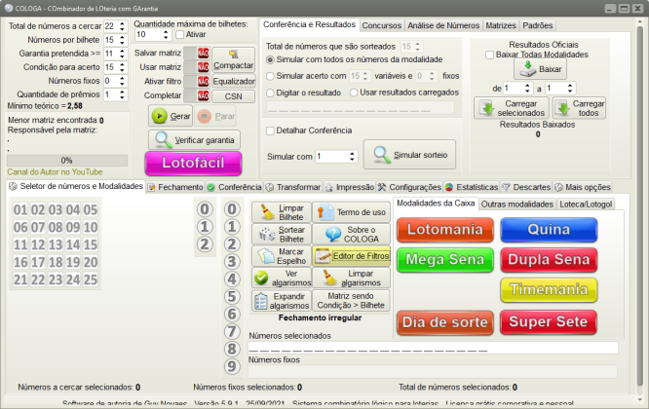This screenshot has width=649, height=409.
Task: Click the Parar stop button
Action: coord(215,116)
